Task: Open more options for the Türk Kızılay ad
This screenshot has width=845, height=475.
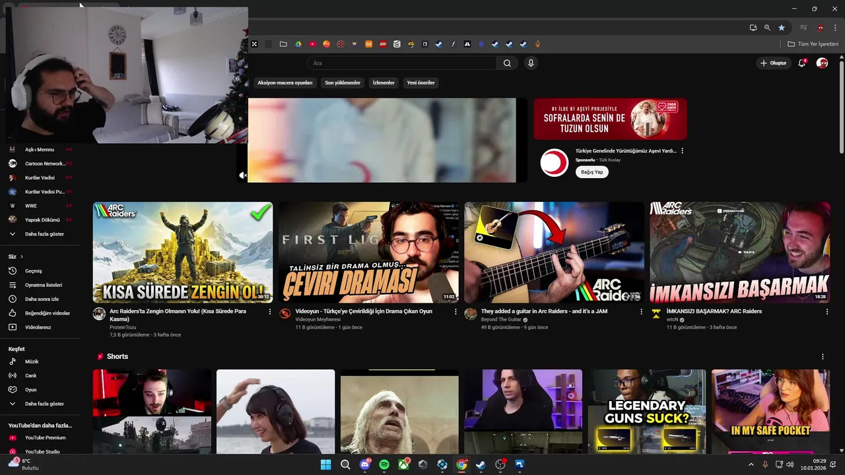Action: point(683,151)
